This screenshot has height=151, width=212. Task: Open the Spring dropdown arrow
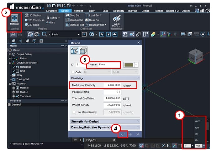tap(59, 18)
